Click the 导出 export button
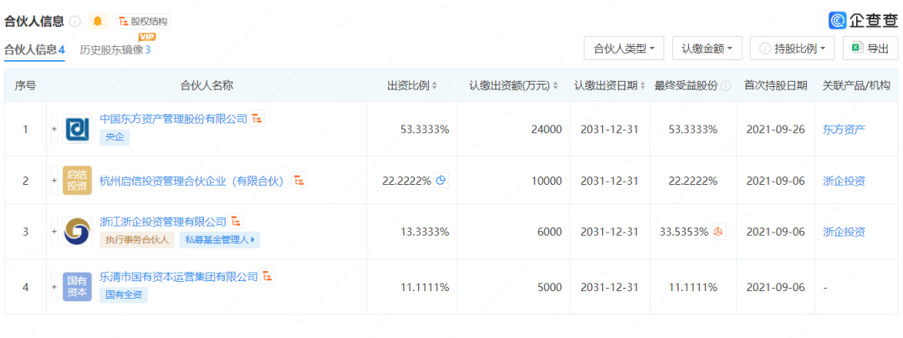This screenshot has height=338, width=903. (x=870, y=49)
